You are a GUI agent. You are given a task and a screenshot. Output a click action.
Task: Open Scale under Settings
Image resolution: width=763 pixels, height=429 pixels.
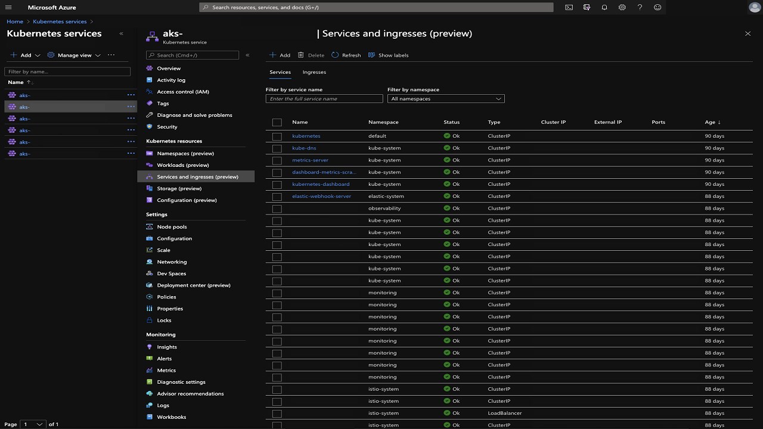coord(163,250)
